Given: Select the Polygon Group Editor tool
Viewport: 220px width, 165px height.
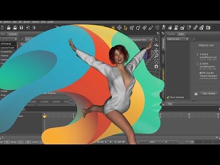Looking at the screenshot, I should (x=202, y=27).
